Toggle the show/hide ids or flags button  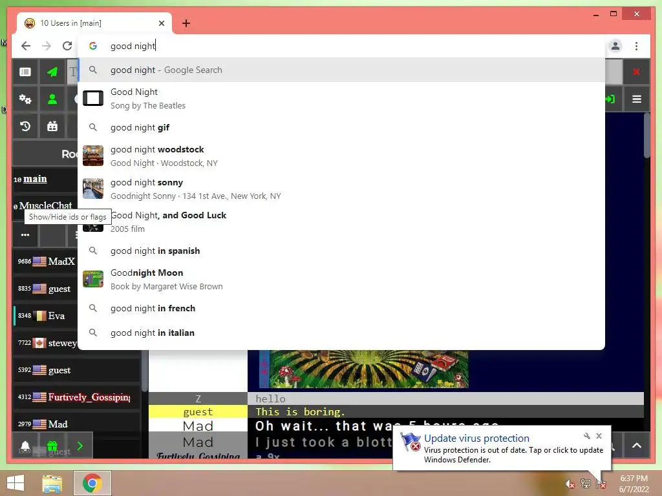[x=25, y=235]
